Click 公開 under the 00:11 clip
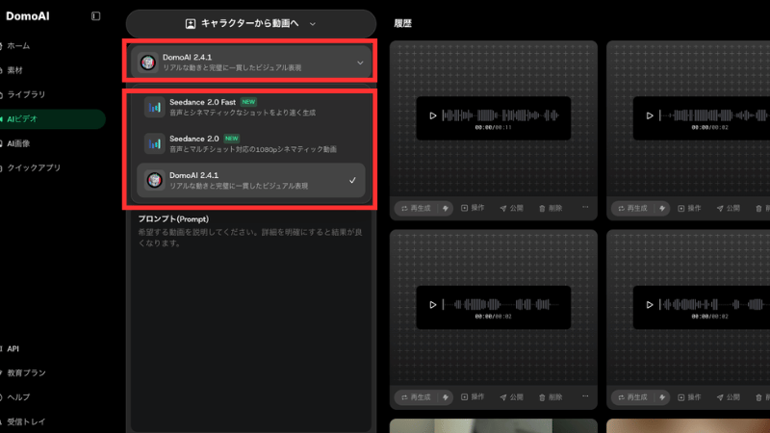The height and width of the screenshot is (433, 770). coord(511,208)
